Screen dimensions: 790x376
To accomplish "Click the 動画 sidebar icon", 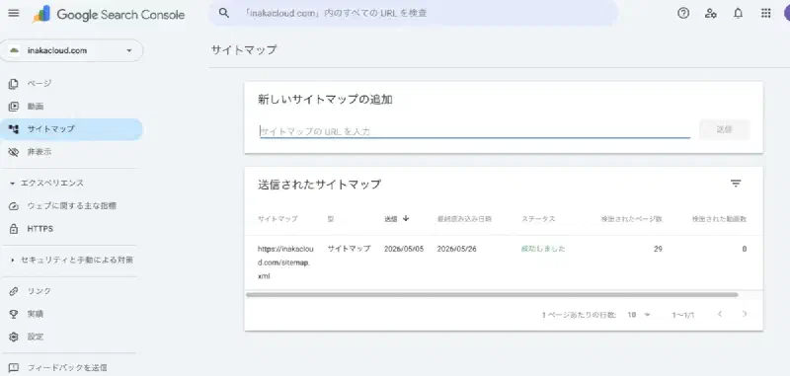I will click(14, 107).
